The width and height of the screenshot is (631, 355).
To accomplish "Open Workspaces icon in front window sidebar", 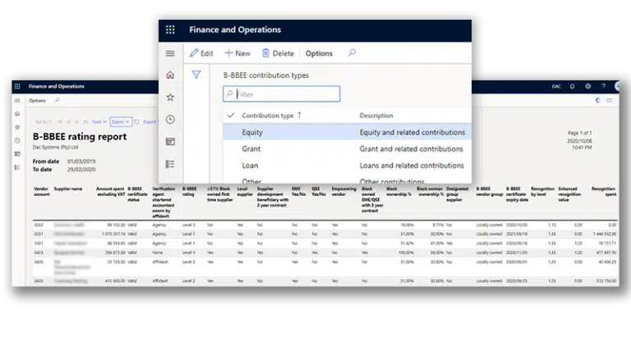I will 170,142.
